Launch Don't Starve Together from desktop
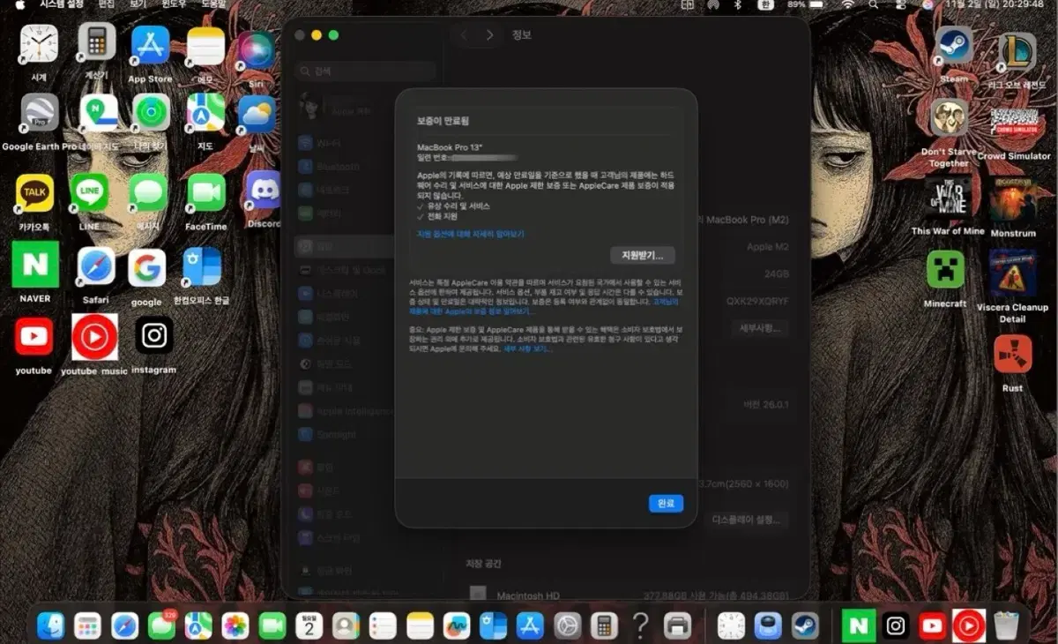Image resolution: width=1058 pixels, height=644 pixels. (x=949, y=118)
